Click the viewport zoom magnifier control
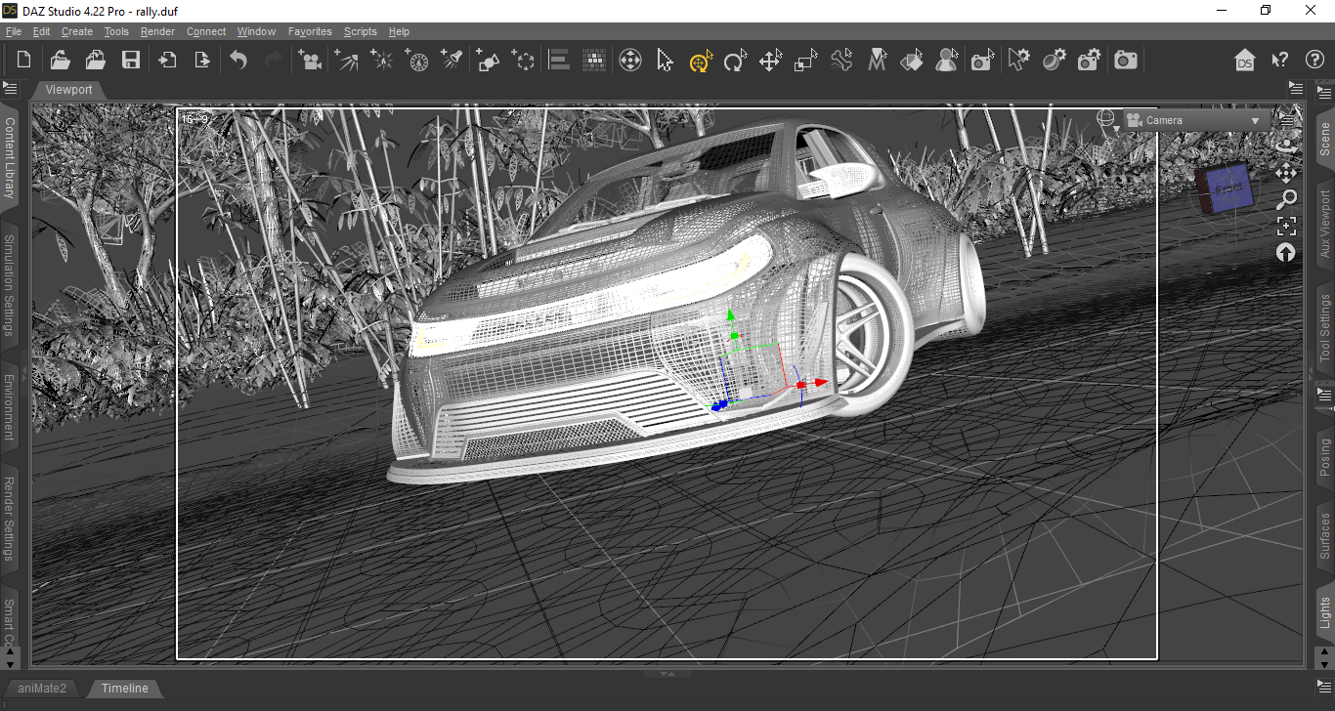This screenshot has height=711, width=1335. (x=1286, y=199)
